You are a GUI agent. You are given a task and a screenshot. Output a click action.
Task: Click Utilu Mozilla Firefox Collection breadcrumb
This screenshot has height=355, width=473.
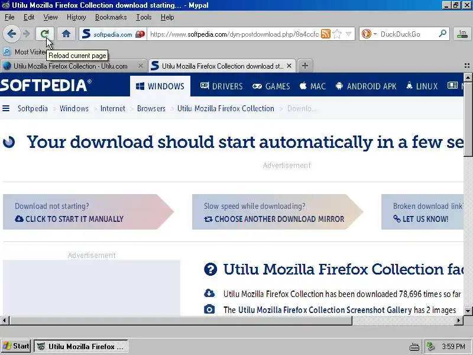click(226, 108)
